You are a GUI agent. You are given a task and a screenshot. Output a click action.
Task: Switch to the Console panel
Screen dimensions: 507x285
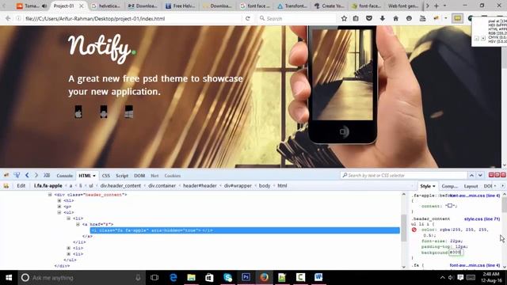[x=64, y=176]
